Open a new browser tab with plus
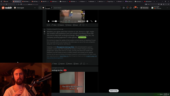Viewport: 170px width, 96px height. (154, 2)
